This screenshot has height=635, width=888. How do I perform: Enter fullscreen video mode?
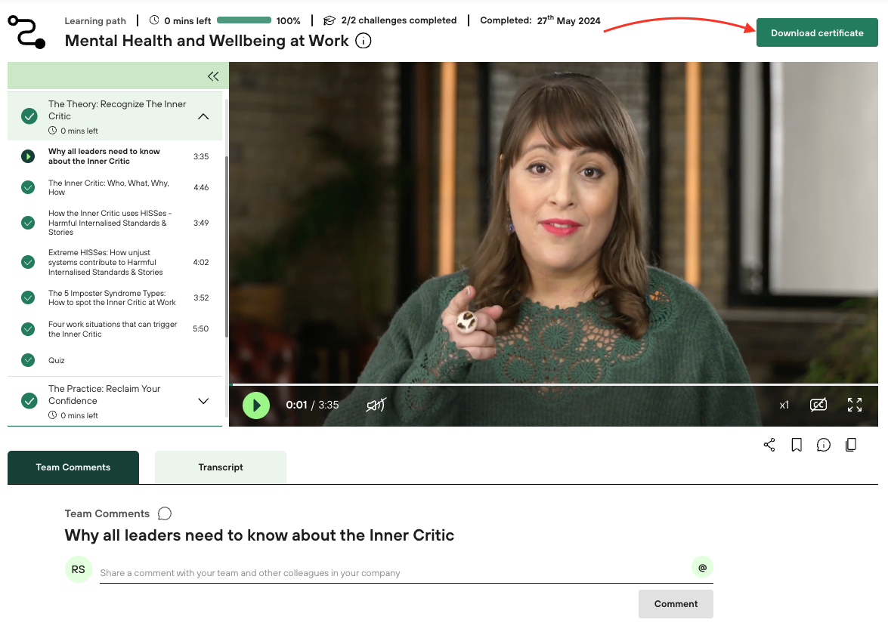(x=855, y=405)
